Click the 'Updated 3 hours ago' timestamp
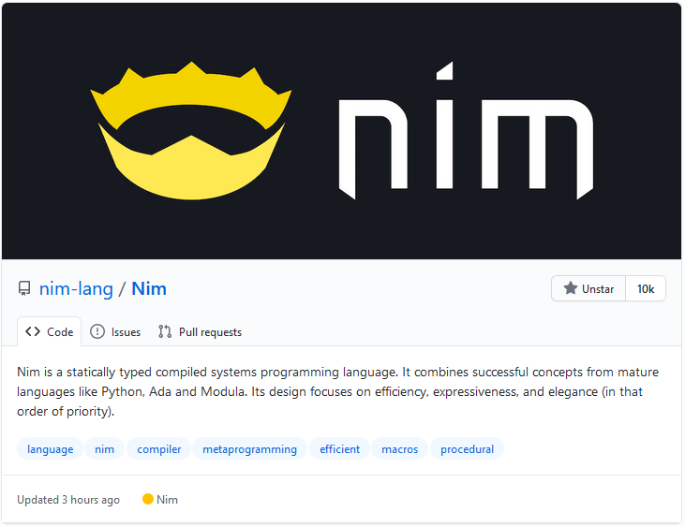The width and height of the screenshot is (685, 527). (68, 500)
